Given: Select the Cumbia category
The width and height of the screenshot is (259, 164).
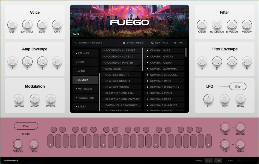Looking at the screenshot, I should coord(85,80).
